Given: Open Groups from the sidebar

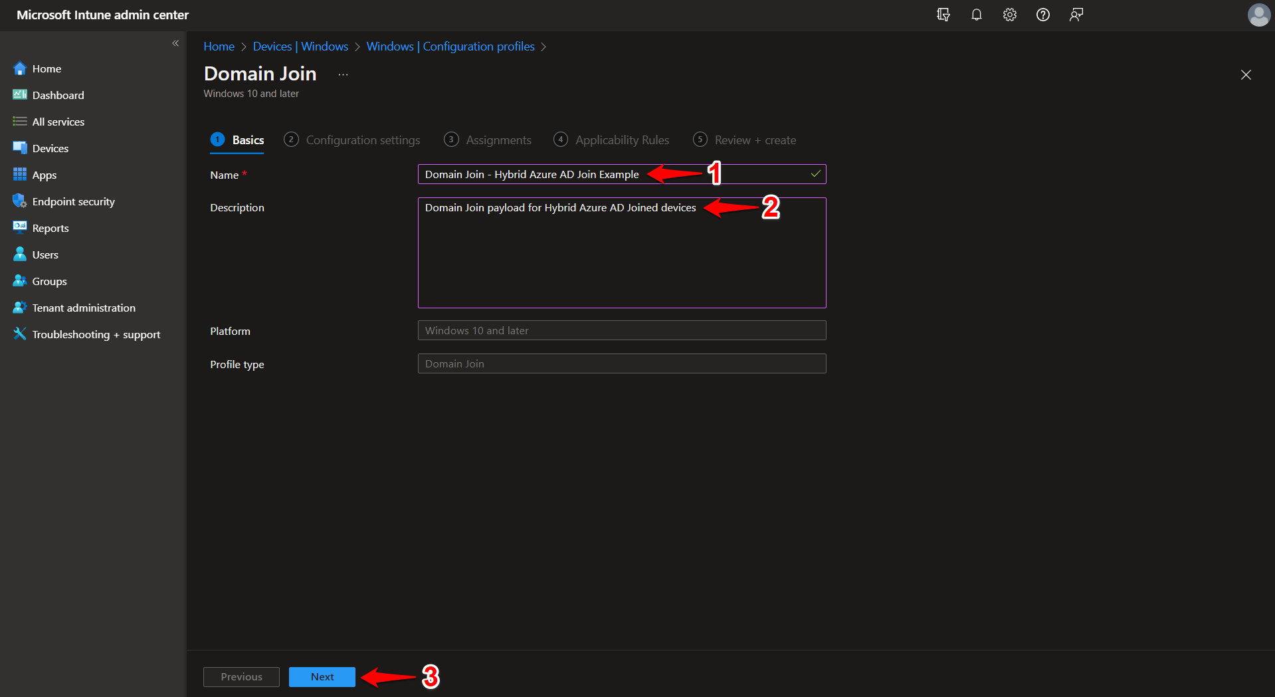Looking at the screenshot, I should click(x=48, y=280).
